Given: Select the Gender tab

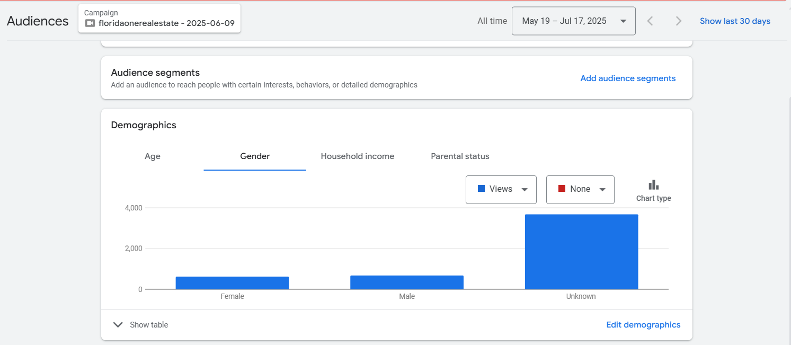Looking at the screenshot, I should [x=255, y=156].
